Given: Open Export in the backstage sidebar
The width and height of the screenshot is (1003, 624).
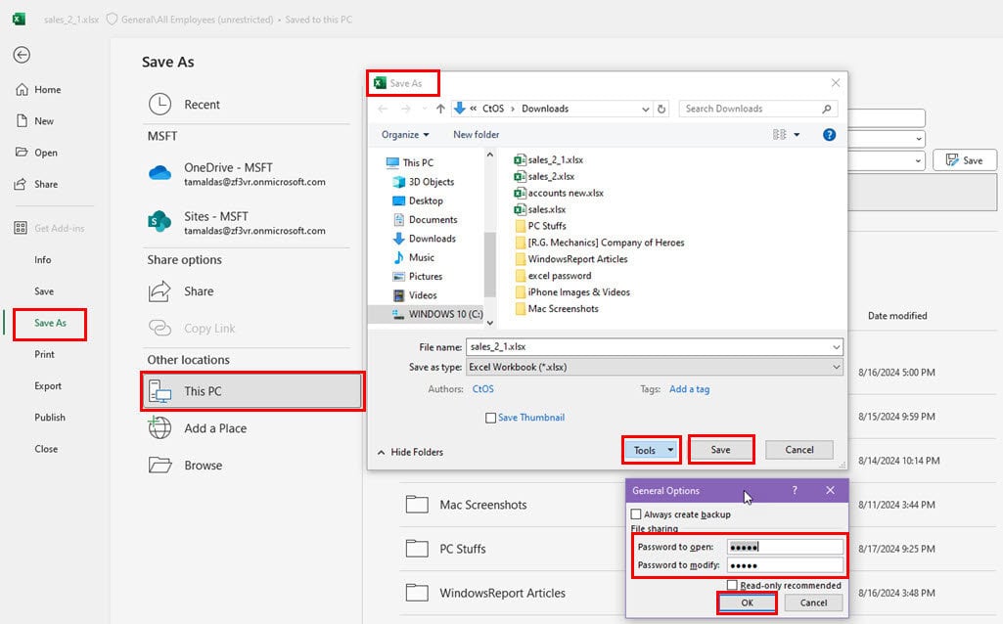Looking at the screenshot, I should (48, 385).
